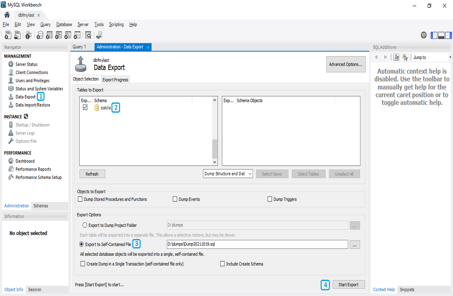This screenshot has width=453, height=296.
Task: Open the Home tab icon
Action: 7,15
